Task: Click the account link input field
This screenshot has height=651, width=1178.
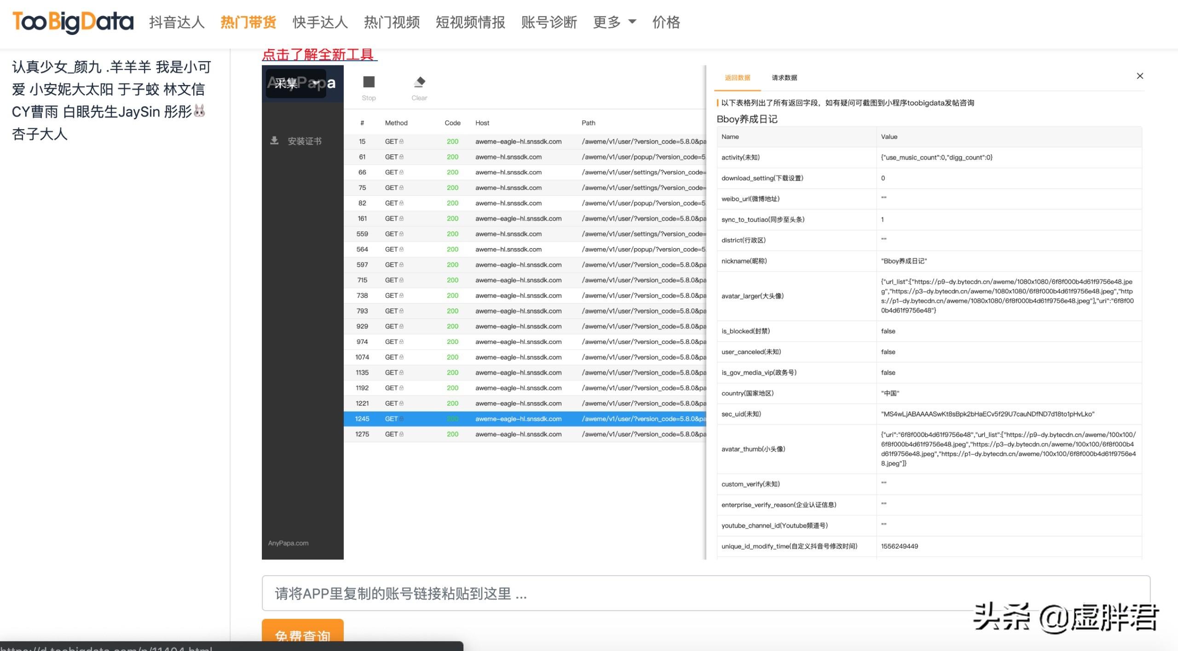Action: coord(706,594)
